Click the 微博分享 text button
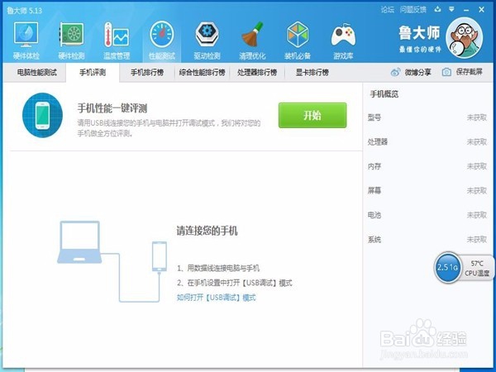Screen dimensions: 496x372 point(417,73)
